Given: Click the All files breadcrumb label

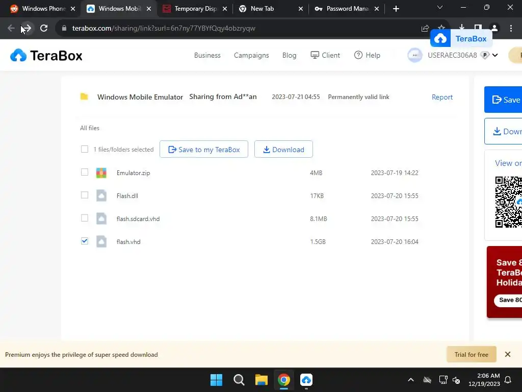Looking at the screenshot, I should 90,128.
